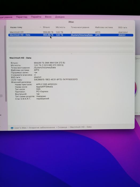This screenshot has width=140, height=187.
Task: Click disk2s1 cell in selected row
Action: (x=122, y=35)
